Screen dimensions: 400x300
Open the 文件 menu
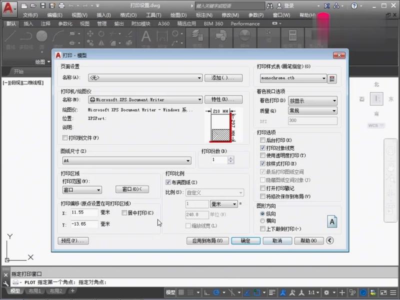[x=31, y=15]
